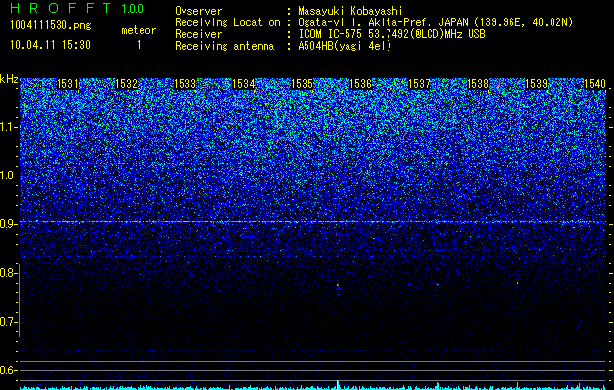This screenshot has width=614, height=390.
Task: Click the yellow spike in the bottom intensity graph
Action: coord(338,384)
